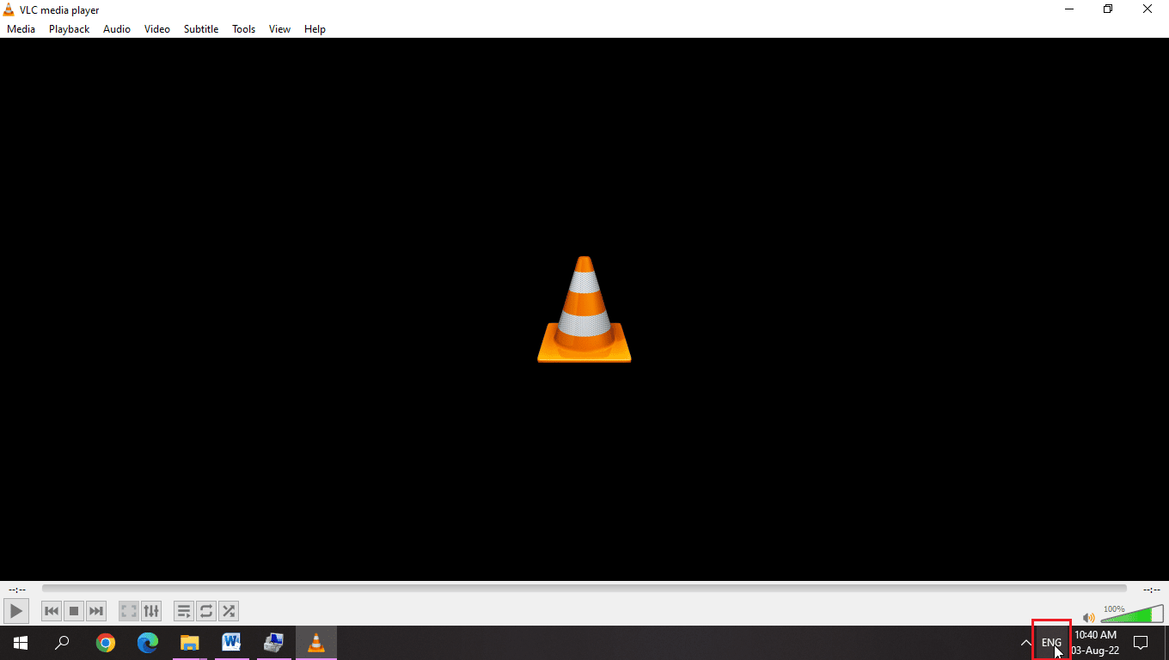
Task: Open the taskbar app next to Word
Action: [274, 643]
